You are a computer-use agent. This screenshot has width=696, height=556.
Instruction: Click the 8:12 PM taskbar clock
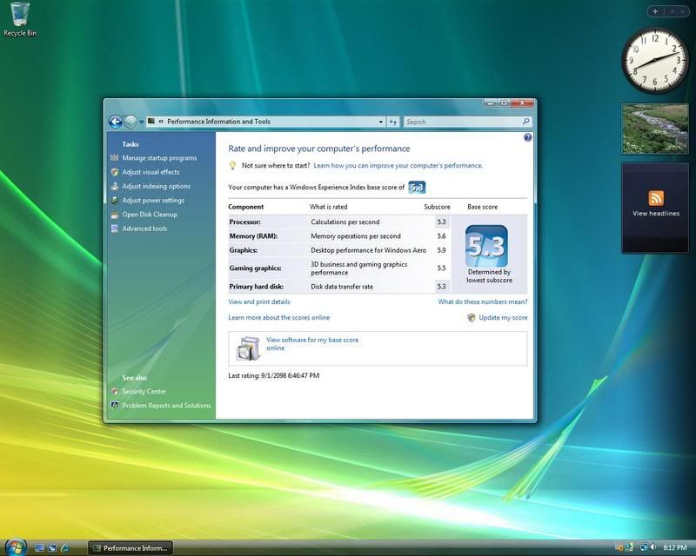(x=675, y=548)
